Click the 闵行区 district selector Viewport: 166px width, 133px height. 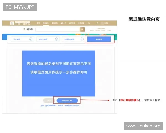(30, 29)
